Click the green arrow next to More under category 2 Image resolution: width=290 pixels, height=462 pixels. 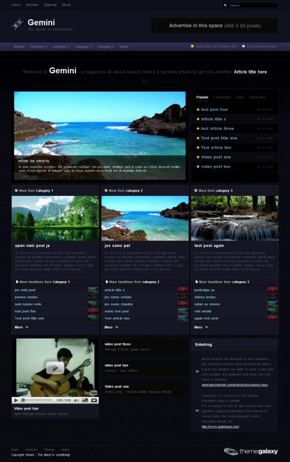tap(117, 327)
